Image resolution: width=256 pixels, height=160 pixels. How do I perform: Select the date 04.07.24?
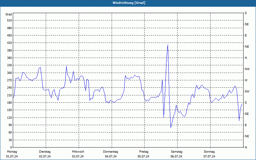tap(111, 156)
